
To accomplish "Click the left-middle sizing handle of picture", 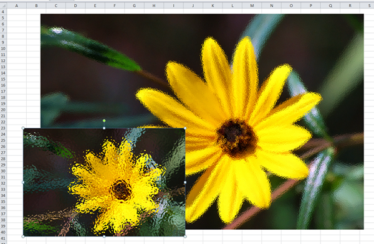I will (23, 182).
